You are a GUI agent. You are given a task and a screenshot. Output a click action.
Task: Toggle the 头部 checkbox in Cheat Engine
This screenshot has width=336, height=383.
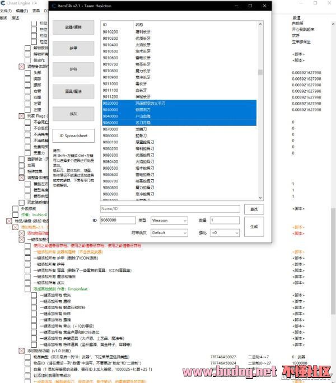pyautogui.click(x=28, y=73)
